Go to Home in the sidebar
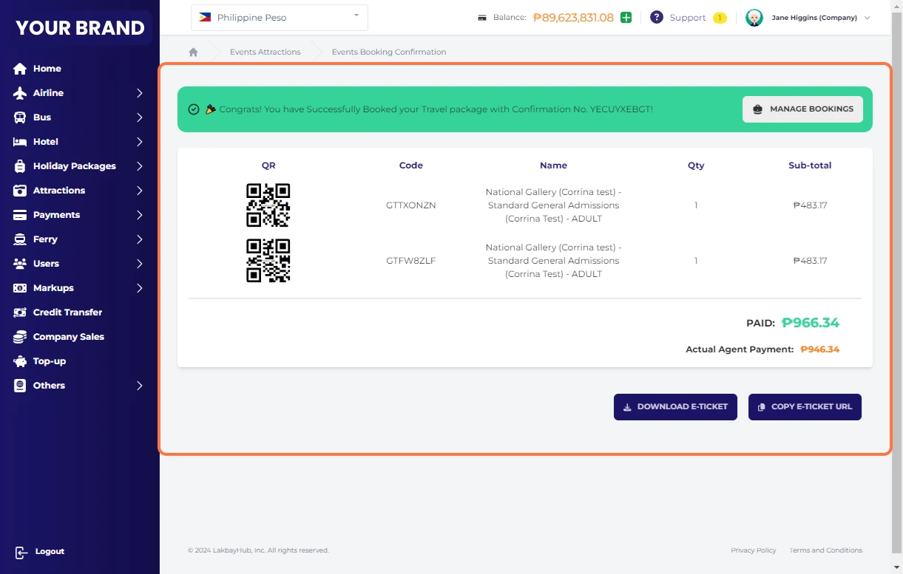 (x=47, y=69)
